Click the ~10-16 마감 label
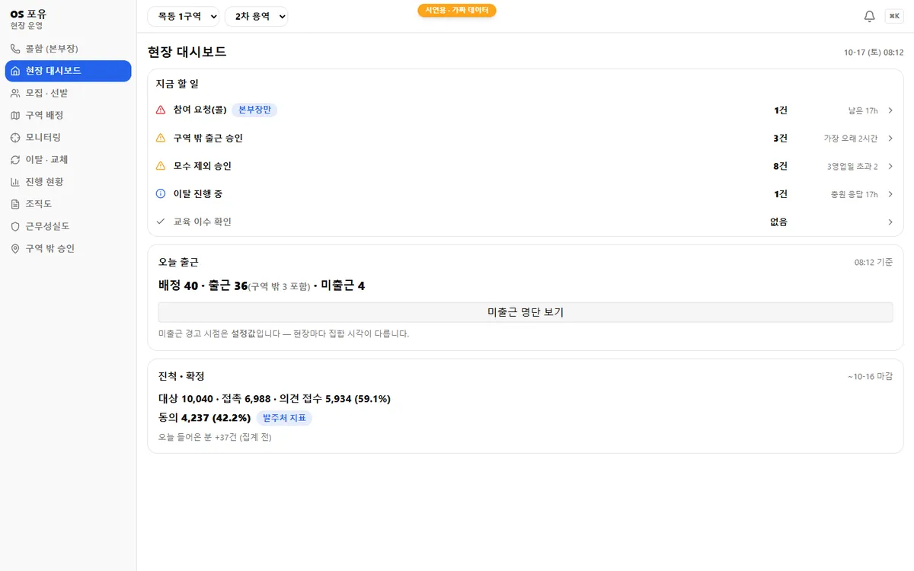Viewport: 914px width, 571px height. coord(870,377)
